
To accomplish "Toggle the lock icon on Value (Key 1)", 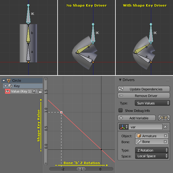I will (x=40, y=91).
